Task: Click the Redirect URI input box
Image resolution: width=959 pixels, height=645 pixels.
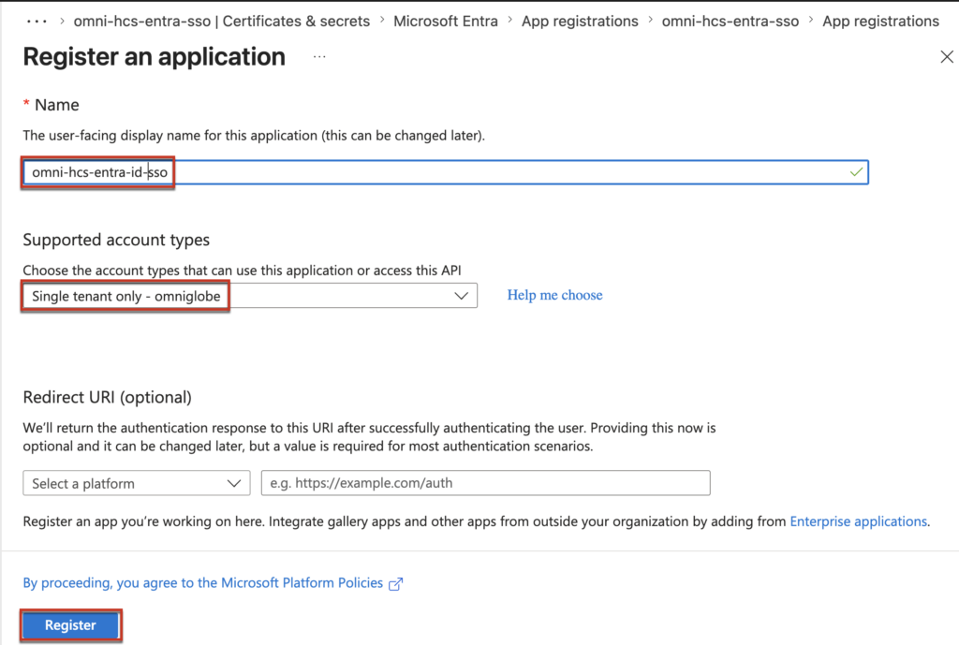Action: pyautogui.click(x=485, y=483)
